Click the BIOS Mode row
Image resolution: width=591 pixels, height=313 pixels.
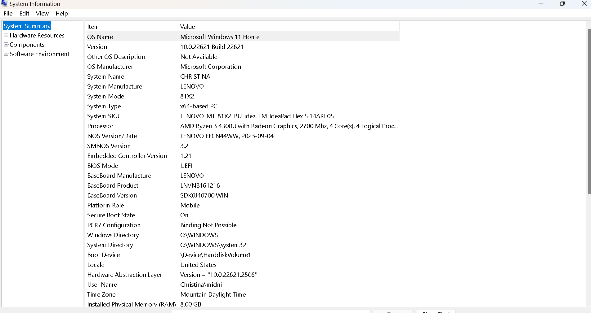tap(242, 166)
